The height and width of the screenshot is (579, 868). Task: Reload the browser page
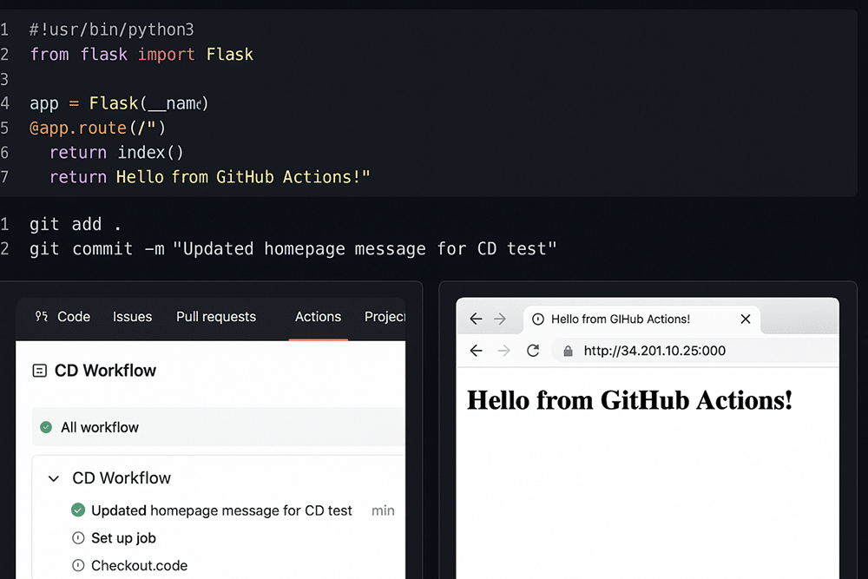pyautogui.click(x=533, y=351)
